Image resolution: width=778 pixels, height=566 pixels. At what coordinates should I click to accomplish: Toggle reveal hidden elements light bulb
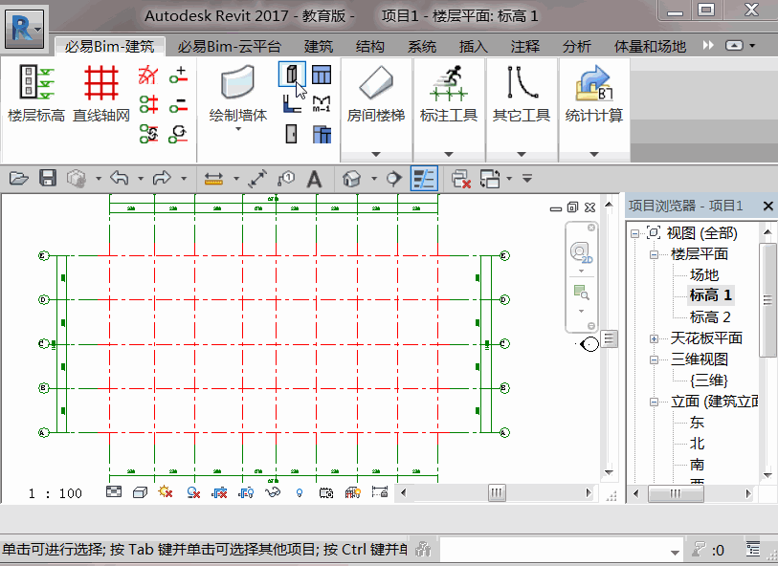pos(300,492)
